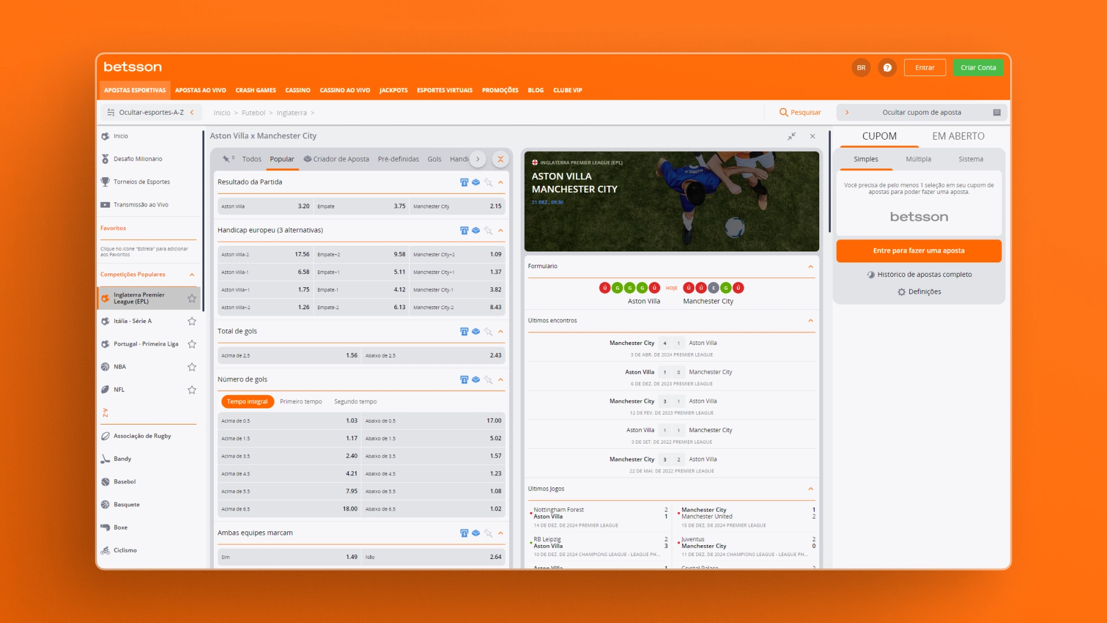Click the Desafio Milionario icon
1107x623 pixels.
tap(105, 159)
